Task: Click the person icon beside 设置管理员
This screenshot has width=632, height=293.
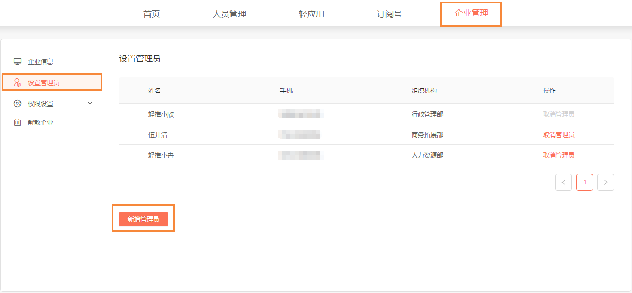Action: click(17, 82)
